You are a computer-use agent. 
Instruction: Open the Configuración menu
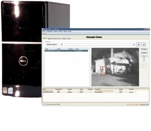coord(50,31)
